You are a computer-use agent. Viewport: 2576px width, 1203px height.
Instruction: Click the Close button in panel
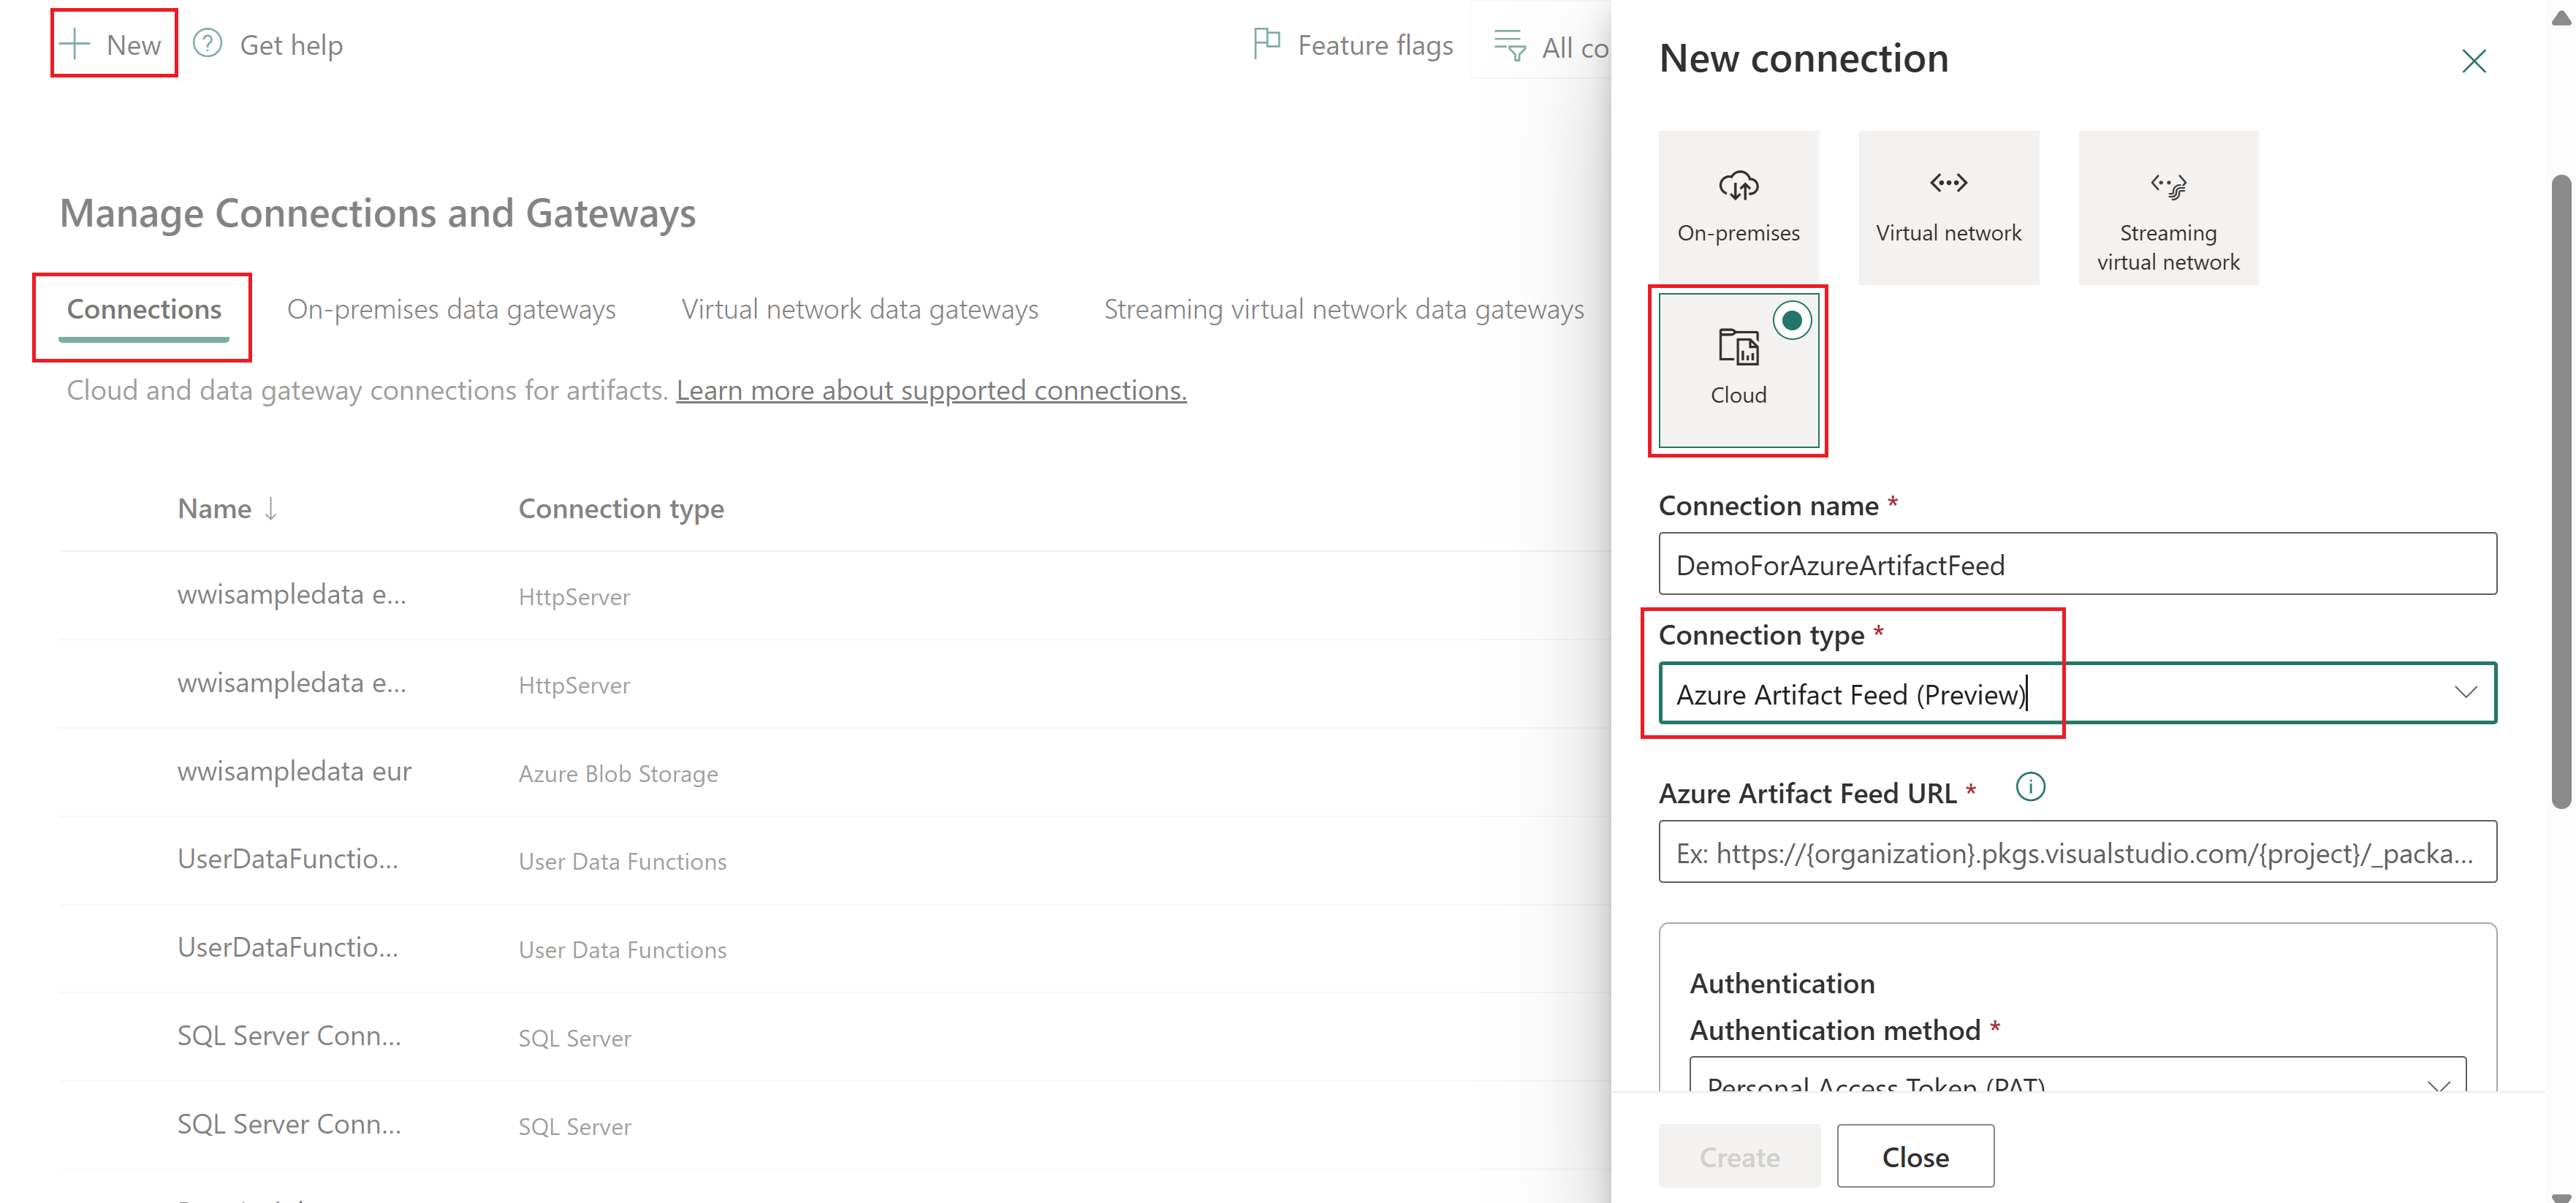coord(1915,1156)
